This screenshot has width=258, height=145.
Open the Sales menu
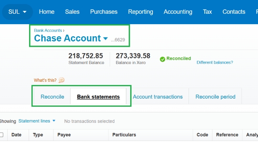72,12
